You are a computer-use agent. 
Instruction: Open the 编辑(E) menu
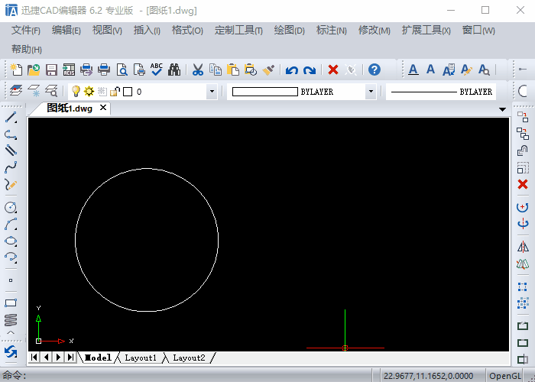(66, 31)
